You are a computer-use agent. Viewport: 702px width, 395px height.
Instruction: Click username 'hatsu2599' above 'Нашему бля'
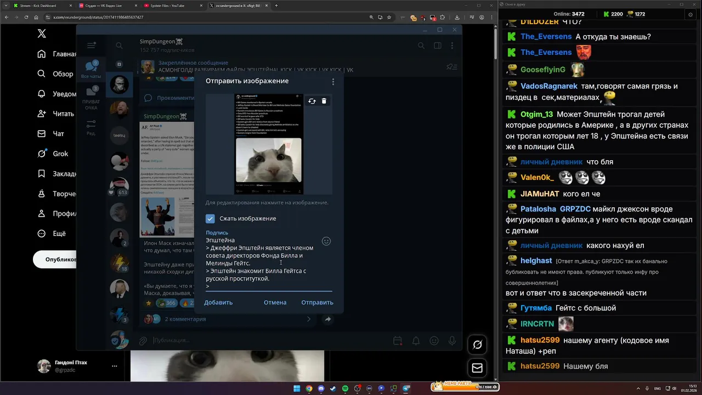click(x=540, y=366)
